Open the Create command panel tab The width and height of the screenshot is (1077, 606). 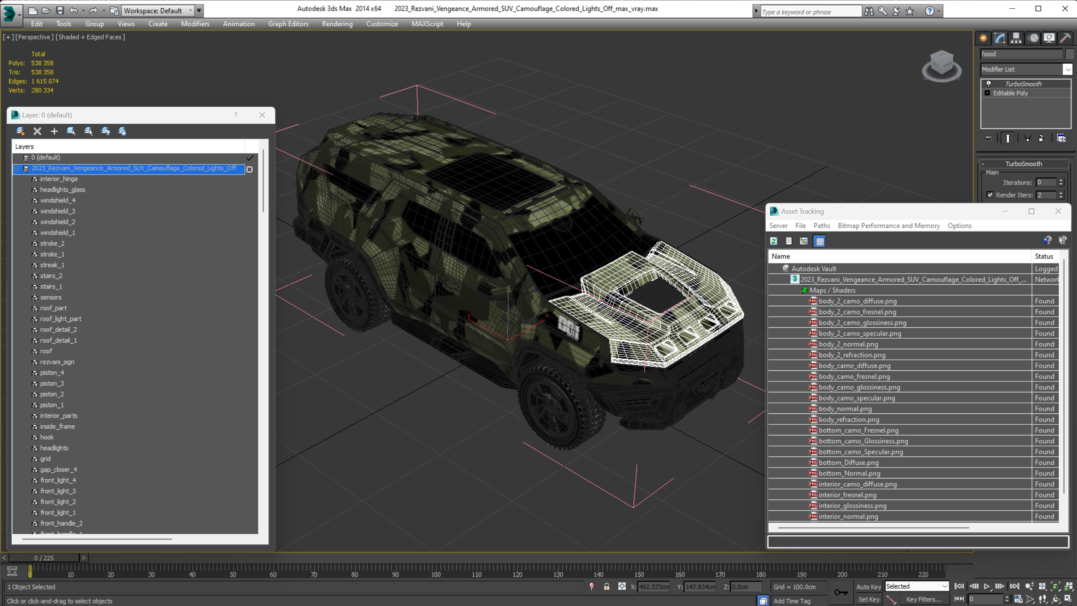point(983,39)
